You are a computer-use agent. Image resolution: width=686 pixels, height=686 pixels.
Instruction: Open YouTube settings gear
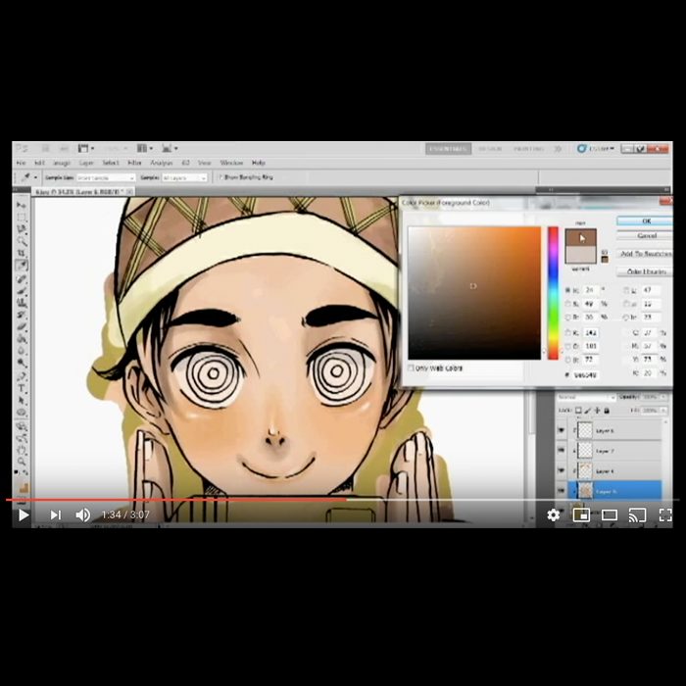[x=554, y=514]
